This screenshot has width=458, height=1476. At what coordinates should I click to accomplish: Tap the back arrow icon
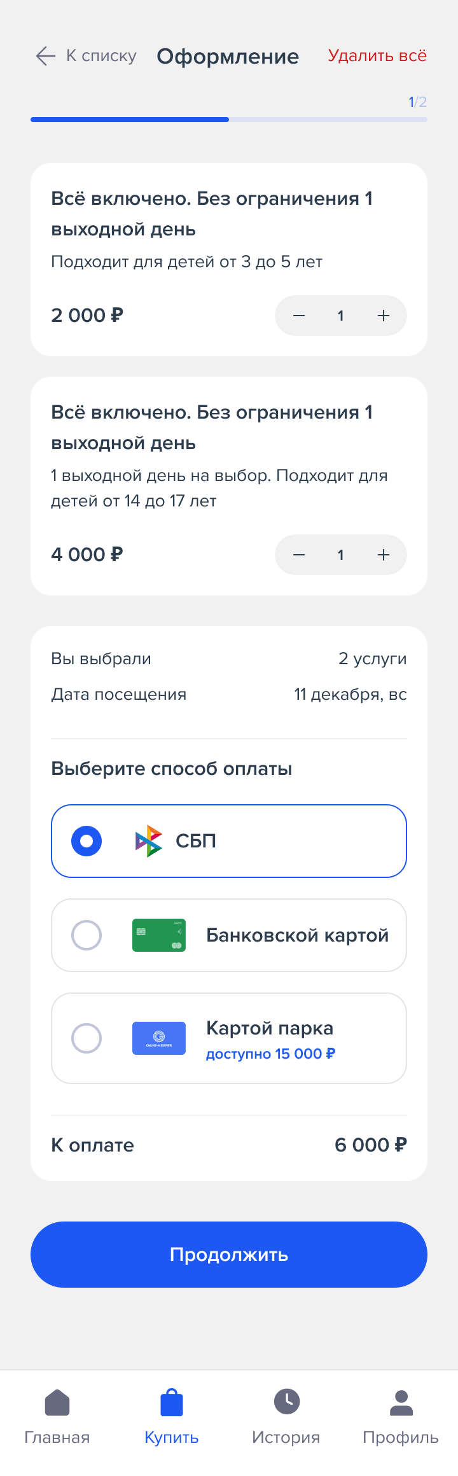pyautogui.click(x=46, y=56)
